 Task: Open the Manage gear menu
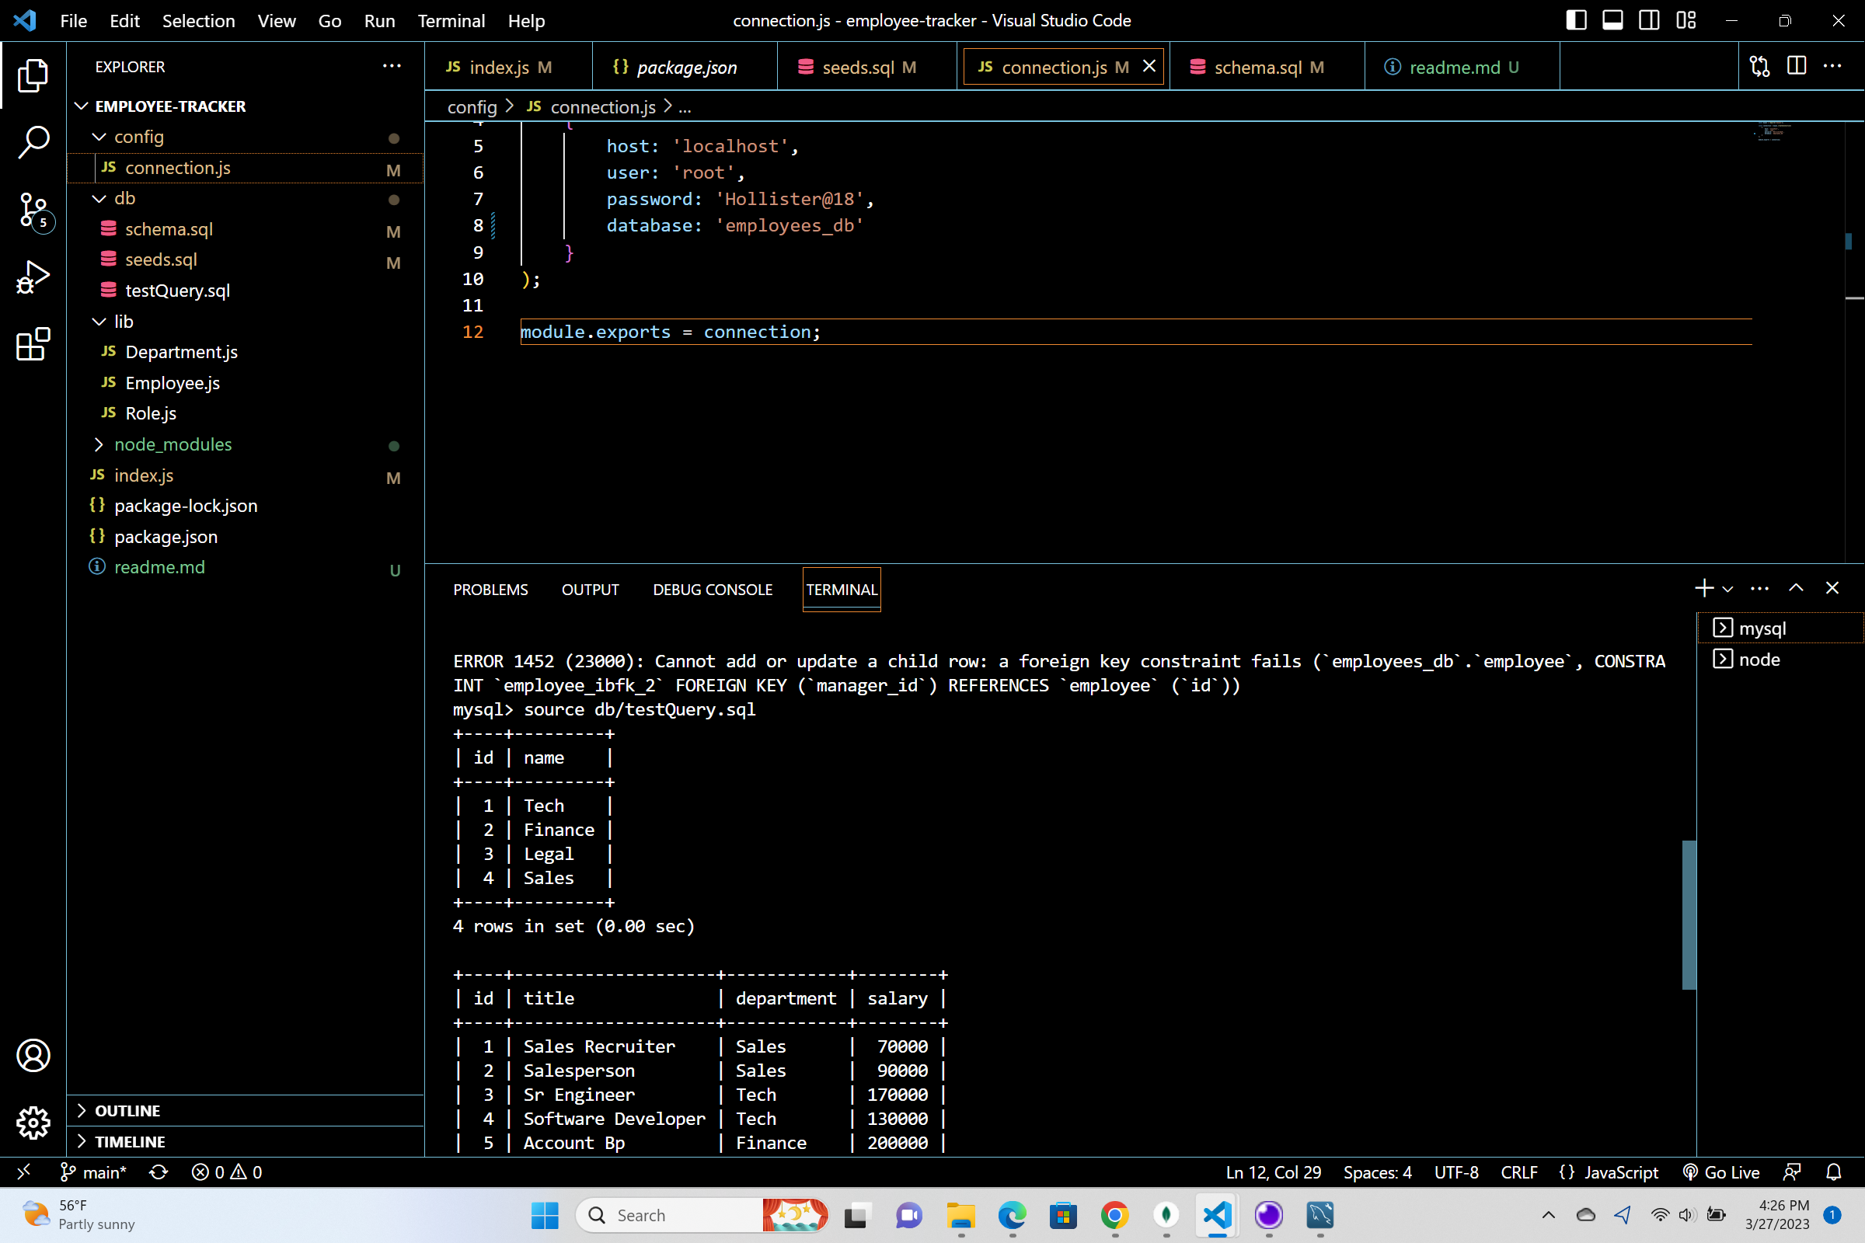click(33, 1123)
